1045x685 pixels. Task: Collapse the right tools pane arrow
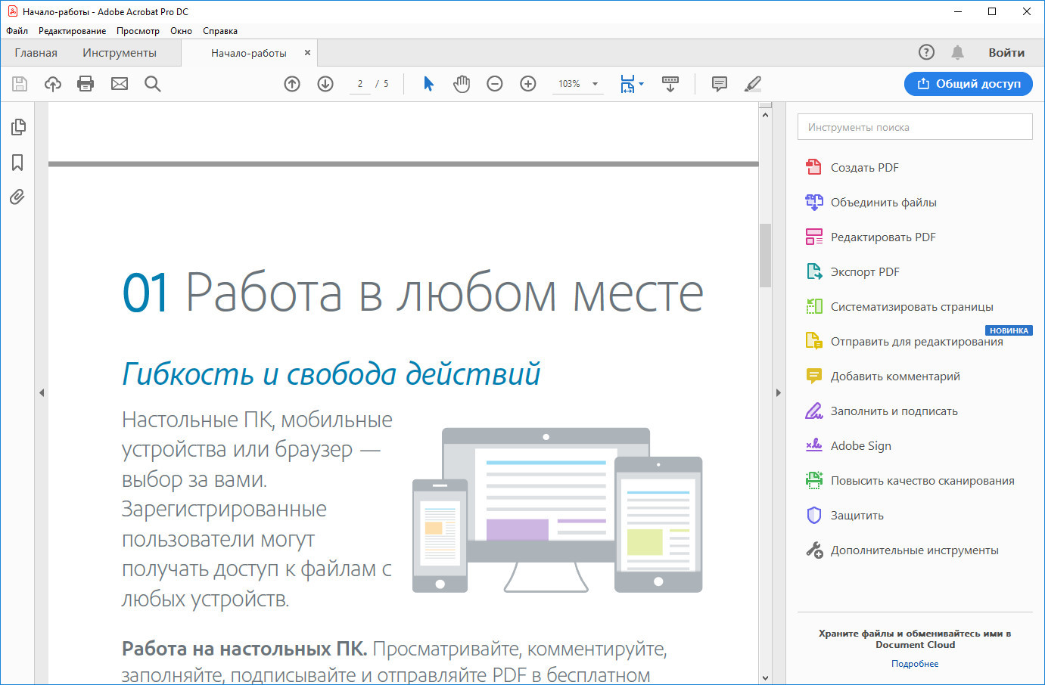pos(778,393)
